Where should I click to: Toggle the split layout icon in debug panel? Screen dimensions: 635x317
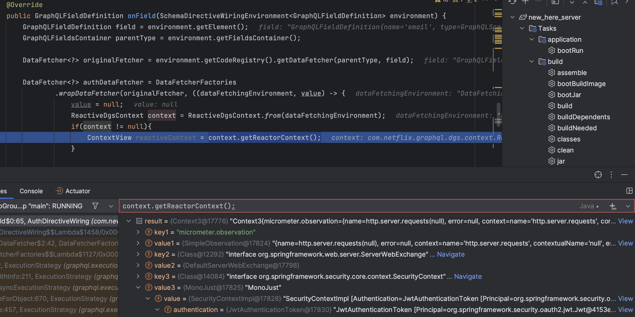point(629,191)
